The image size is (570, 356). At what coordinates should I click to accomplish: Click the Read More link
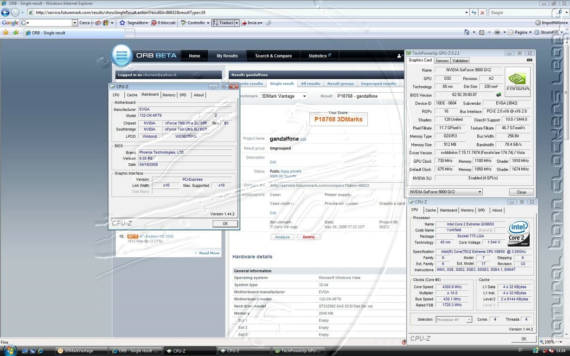(209, 253)
